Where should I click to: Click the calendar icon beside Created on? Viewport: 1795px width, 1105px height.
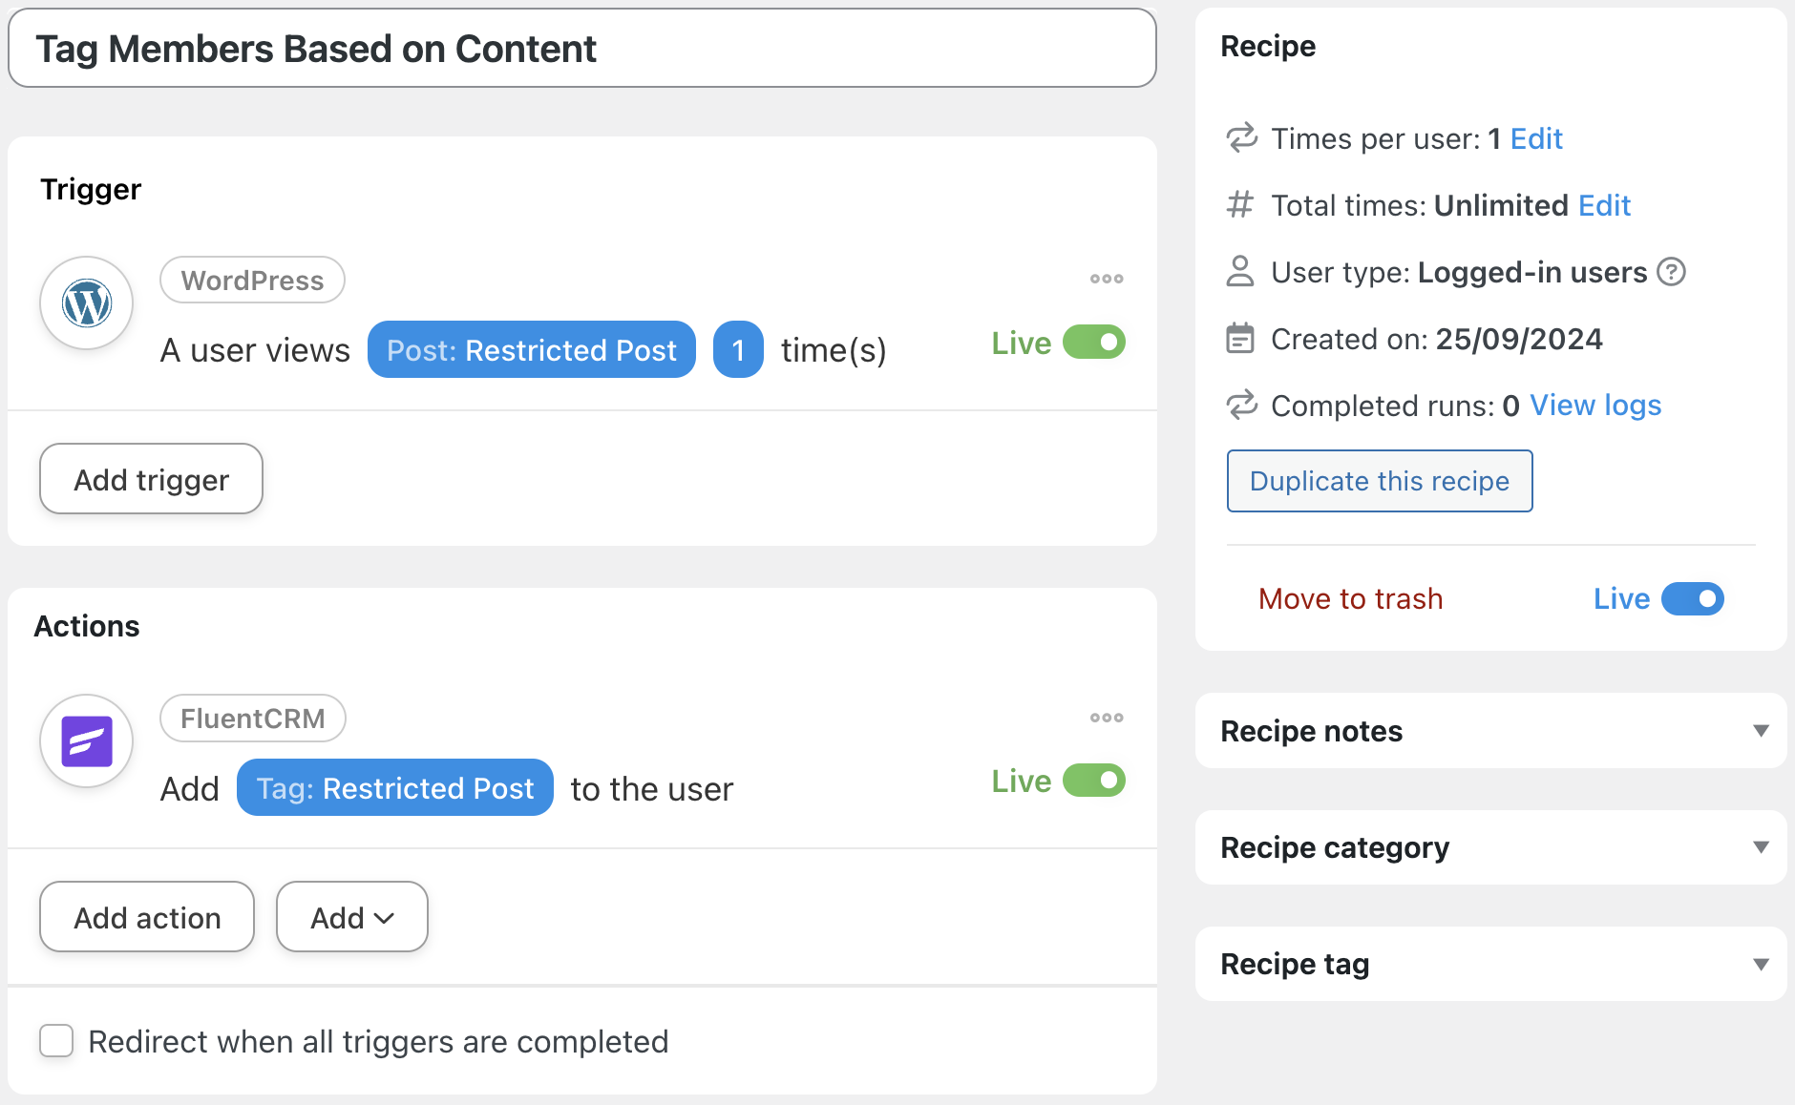point(1240,339)
